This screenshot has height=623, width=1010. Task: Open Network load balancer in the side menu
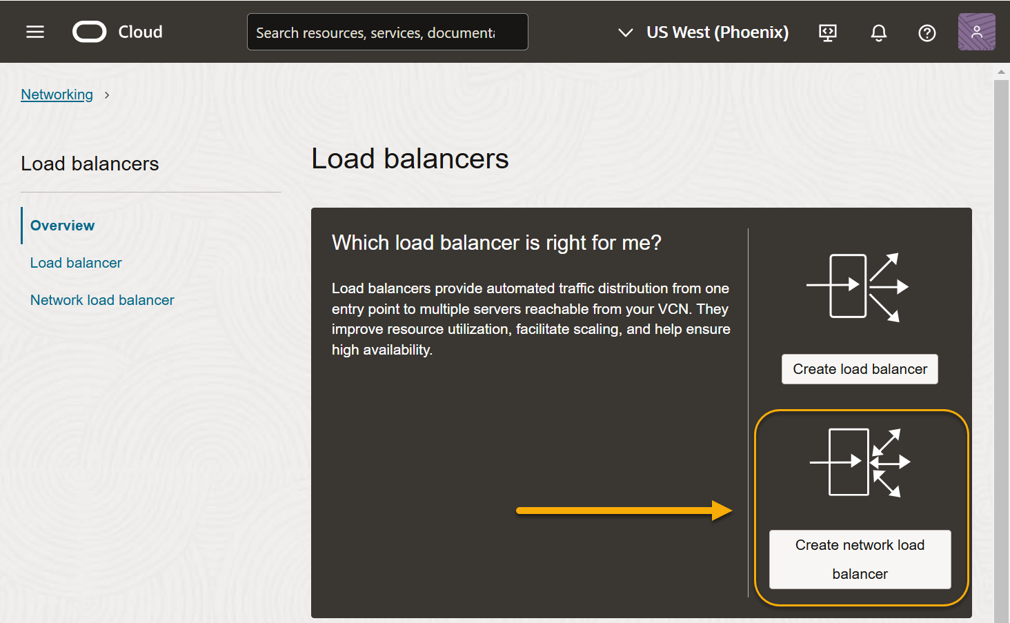point(102,300)
